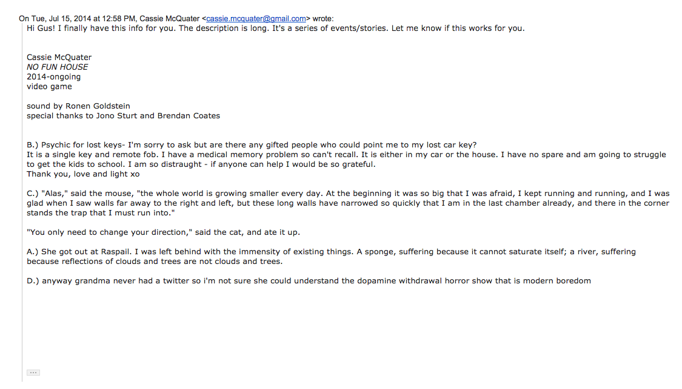Click the 'Hi Gus!' greeting line

(276, 29)
